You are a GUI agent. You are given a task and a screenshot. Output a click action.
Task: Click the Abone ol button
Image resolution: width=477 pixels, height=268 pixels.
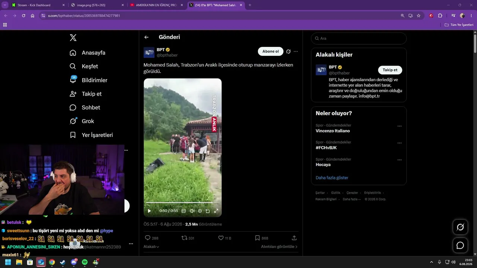click(x=271, y=51)
